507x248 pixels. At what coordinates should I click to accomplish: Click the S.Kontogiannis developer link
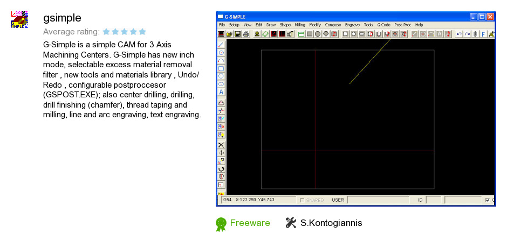tap(331, 223)
